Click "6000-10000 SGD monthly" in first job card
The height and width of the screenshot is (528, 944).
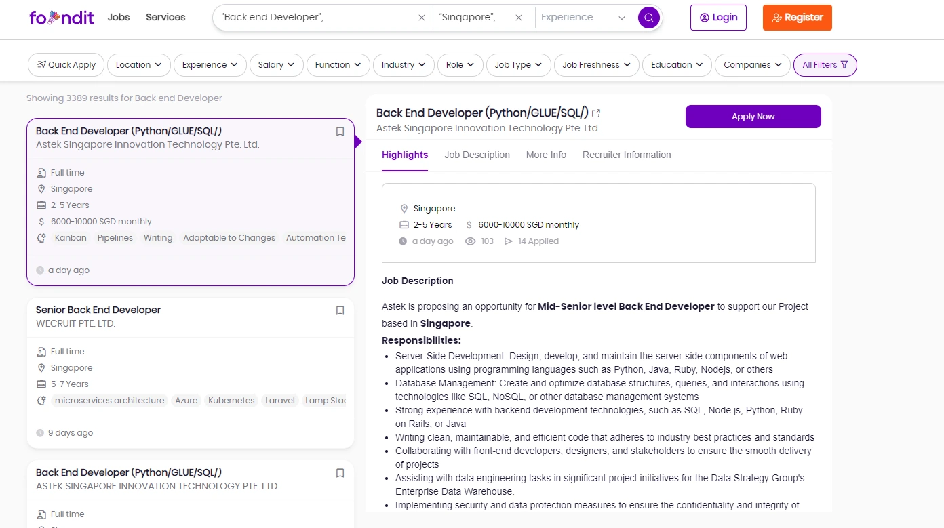pyautogui.click(x=101, y=222)
